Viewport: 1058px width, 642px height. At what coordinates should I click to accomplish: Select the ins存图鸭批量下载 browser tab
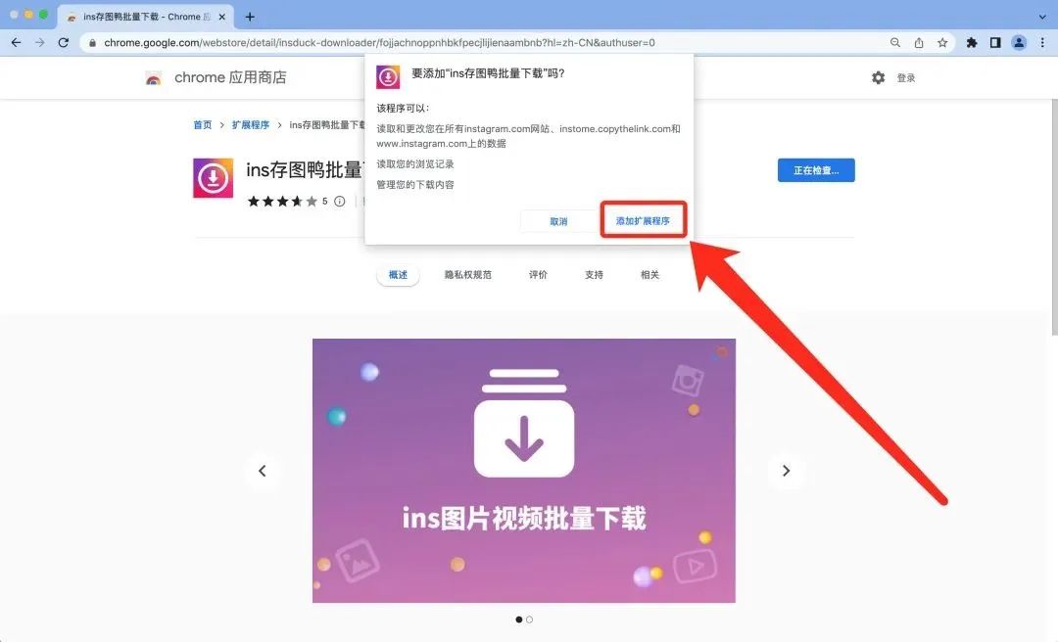point(146,17)
